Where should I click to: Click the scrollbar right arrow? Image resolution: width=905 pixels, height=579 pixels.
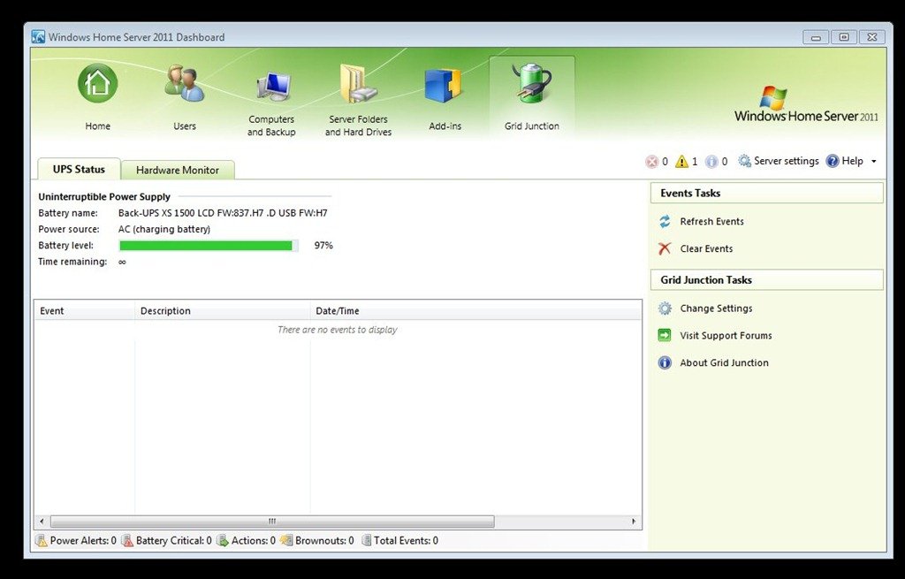634,522
